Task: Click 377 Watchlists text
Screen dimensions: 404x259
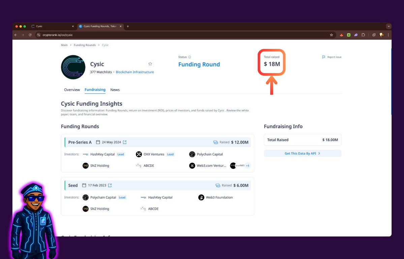Action: pyautogui.click(x=101, y=72)
